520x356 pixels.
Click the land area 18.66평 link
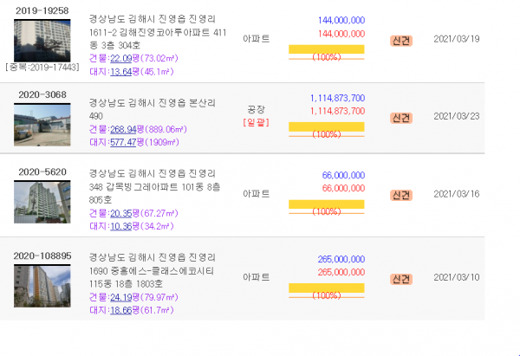point(121,310)
